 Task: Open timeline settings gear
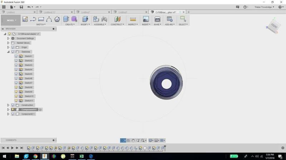pyautogui.click(x=283, y=148)
